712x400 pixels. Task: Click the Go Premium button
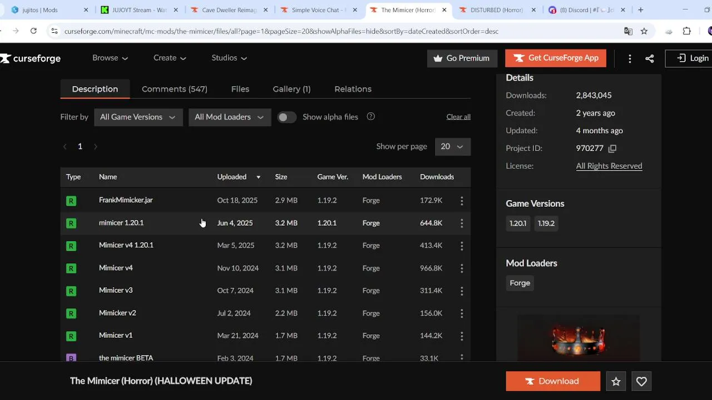tap(462, 58)
